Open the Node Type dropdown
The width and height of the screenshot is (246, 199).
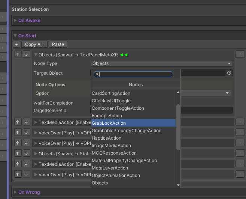pyautogui.click(x=162, y=63)
